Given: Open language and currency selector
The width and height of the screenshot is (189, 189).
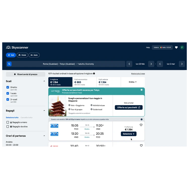Looking at the screenshot, I should 162,47.
